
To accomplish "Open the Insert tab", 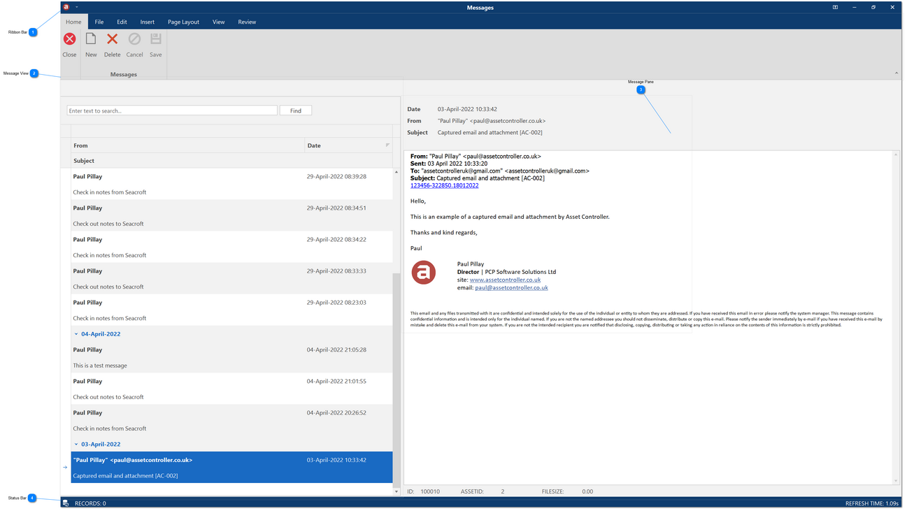I will click(x=148, y=22).
